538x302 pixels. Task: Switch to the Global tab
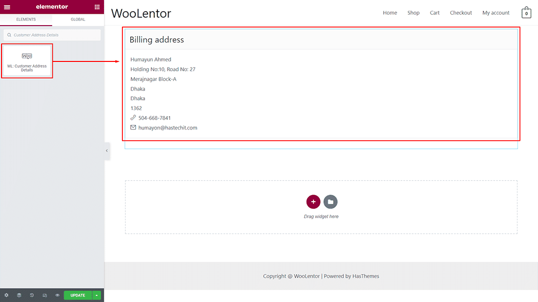pos(78,19)
